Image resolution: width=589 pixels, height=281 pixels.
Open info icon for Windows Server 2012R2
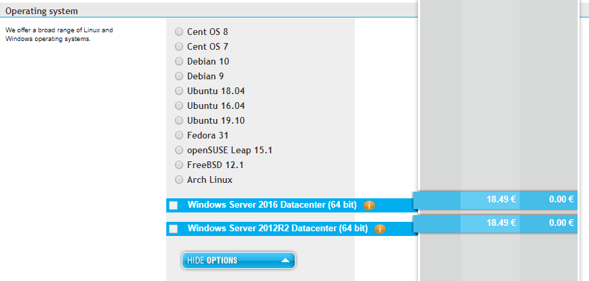(380, 229)
